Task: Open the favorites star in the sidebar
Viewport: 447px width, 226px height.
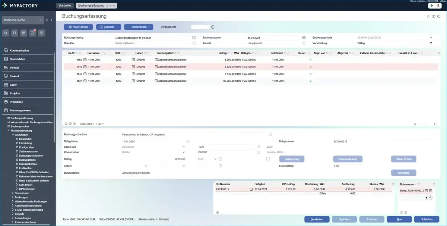Action: pyautogui.click(x=6, y=33)
